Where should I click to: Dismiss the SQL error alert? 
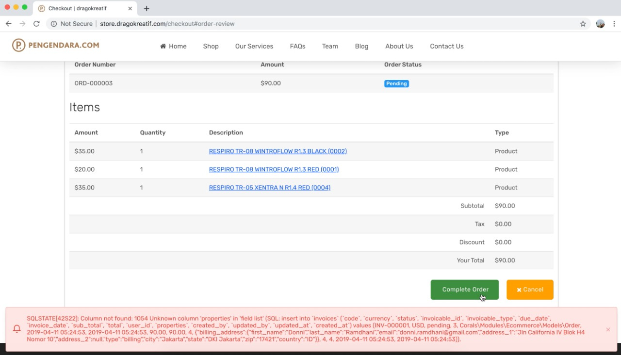point(608,330)
